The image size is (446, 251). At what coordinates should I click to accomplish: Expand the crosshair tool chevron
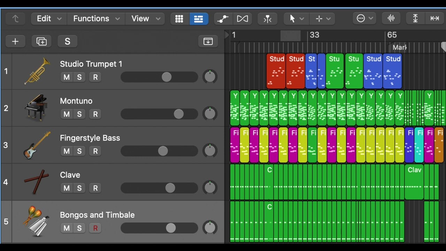328,19
